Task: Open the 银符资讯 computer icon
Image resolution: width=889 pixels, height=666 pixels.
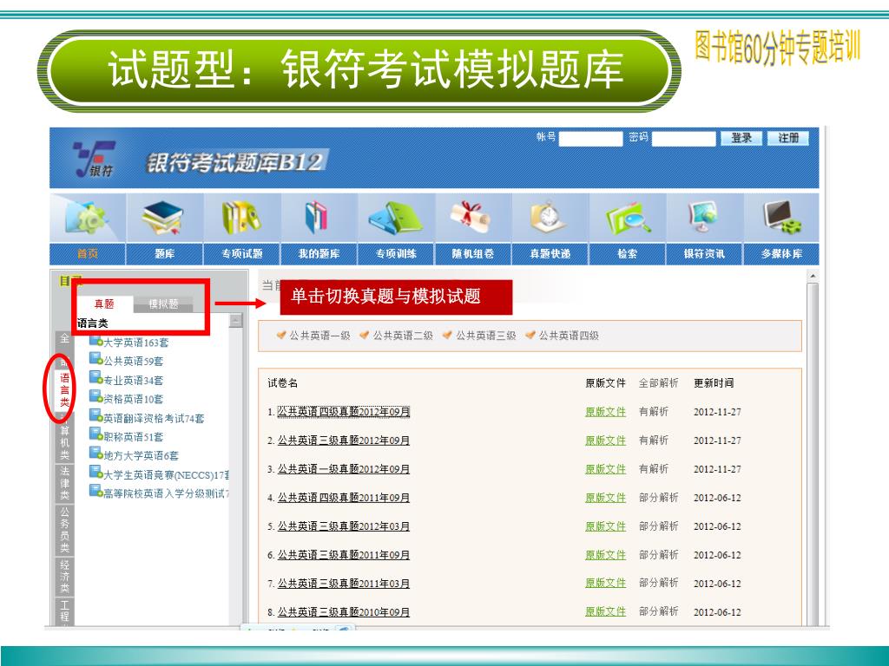Action: [x=703, y=219]
